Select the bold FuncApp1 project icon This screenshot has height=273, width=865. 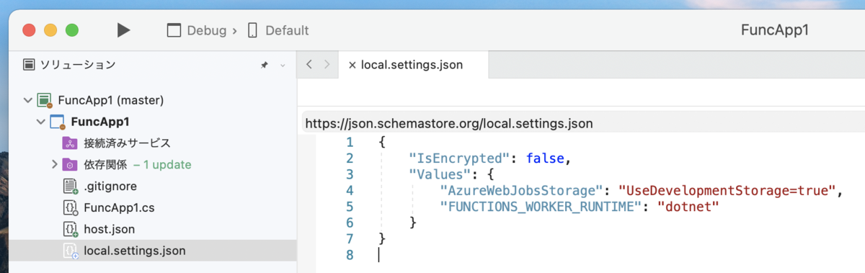(58, 122)
